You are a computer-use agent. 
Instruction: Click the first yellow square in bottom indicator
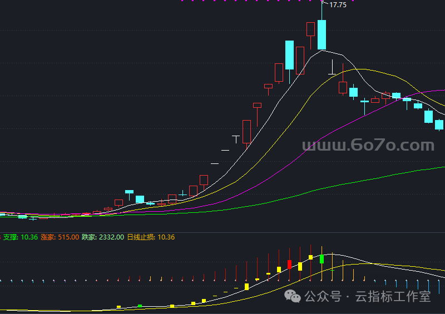pyautogui.click(x=118, y=307)
